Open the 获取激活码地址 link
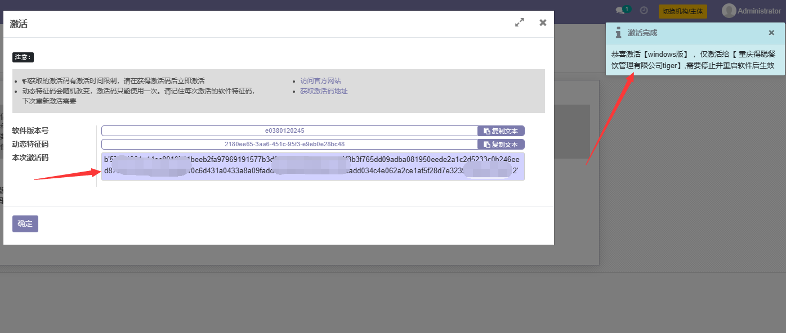786x333 pixels. tap(324, 91)
